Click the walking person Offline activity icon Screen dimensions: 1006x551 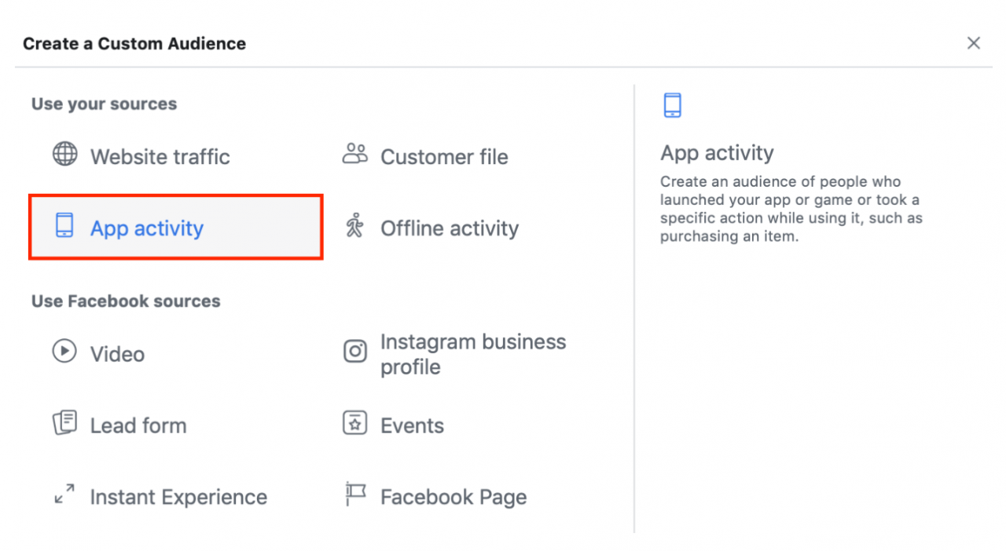click(x=355, y=226)
